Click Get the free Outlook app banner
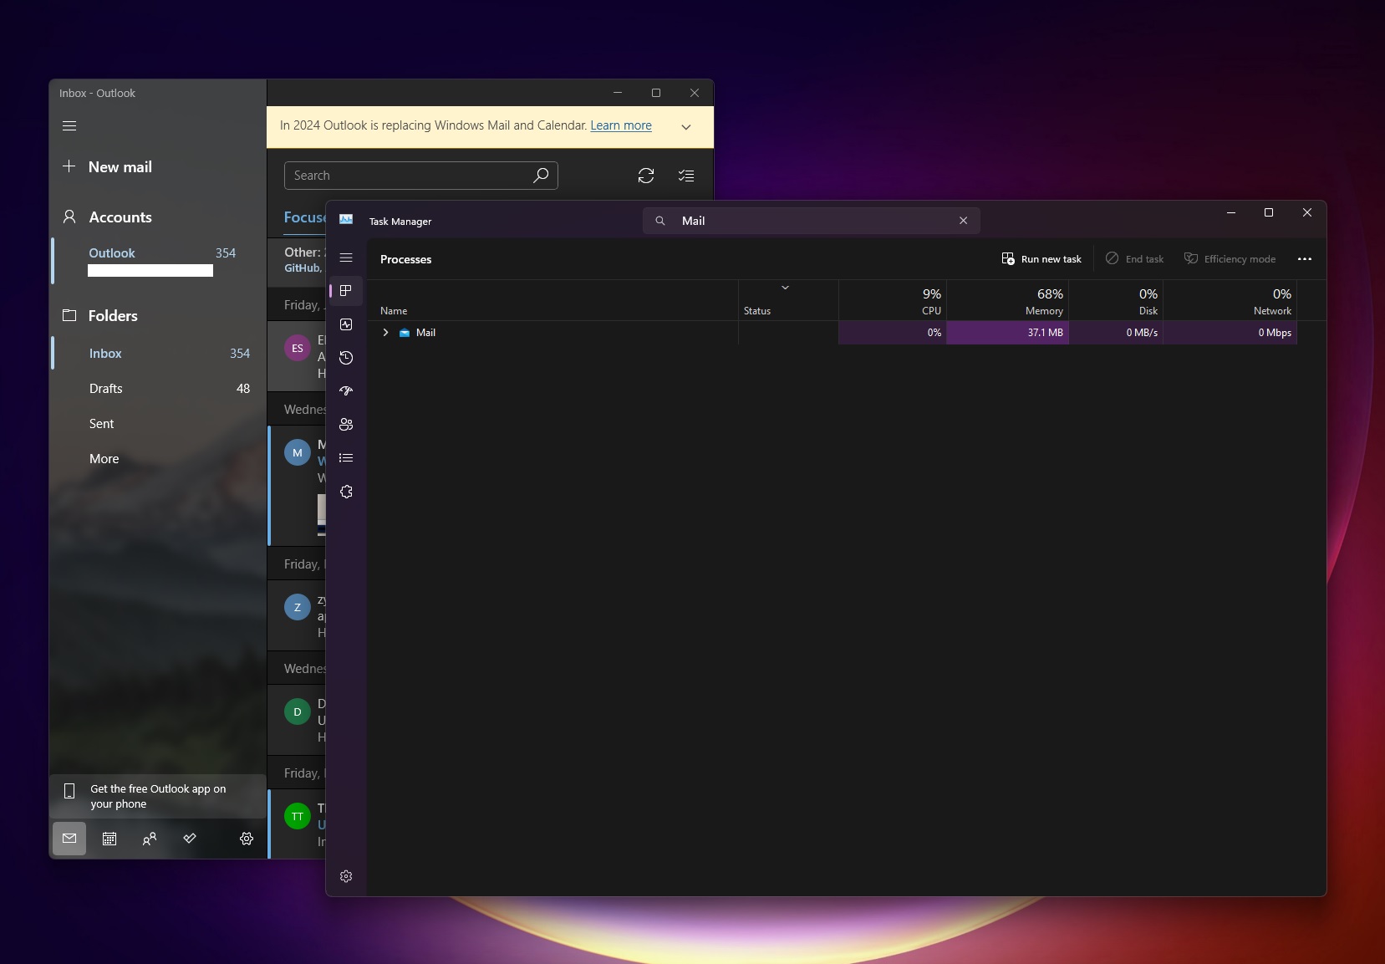Image resolution: width=1385 pixels, height=964 pixels. click(157, 797)
